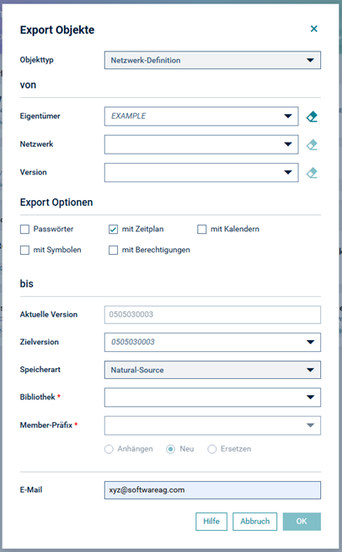
Task: Click the Abbruch button
Action: [255, 522]
